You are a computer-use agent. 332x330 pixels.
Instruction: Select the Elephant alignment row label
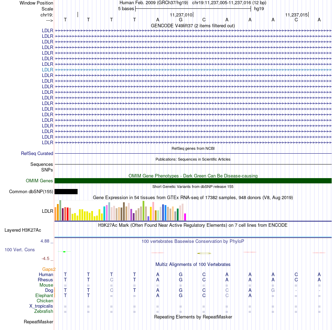coord(44,295)
